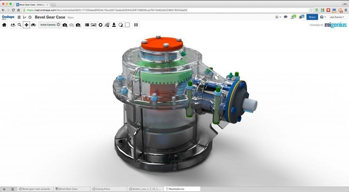Open the notifications bell icon
The width and height of the screenshot is (349, 192).
point(301,17)
